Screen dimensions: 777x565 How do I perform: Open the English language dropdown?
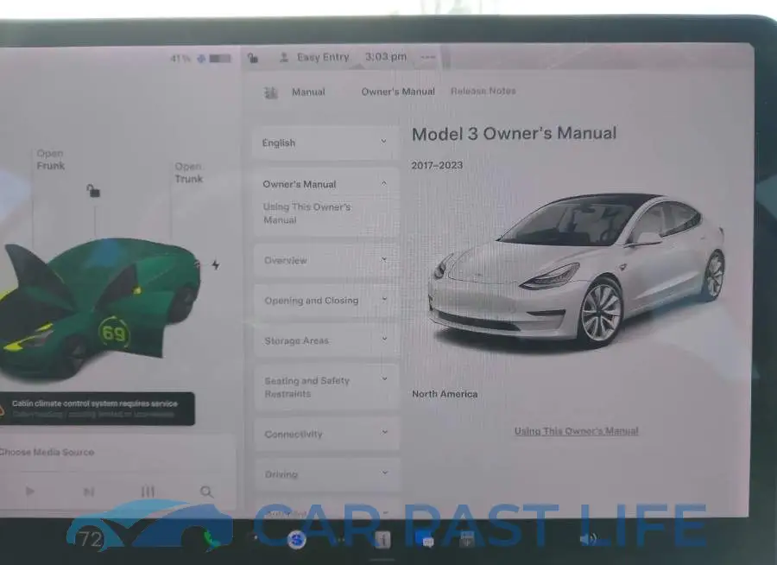click(x=325, y=143)
